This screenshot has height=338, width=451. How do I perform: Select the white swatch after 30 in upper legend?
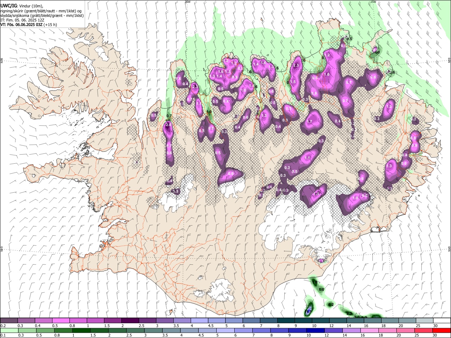[x=441, y=321]
